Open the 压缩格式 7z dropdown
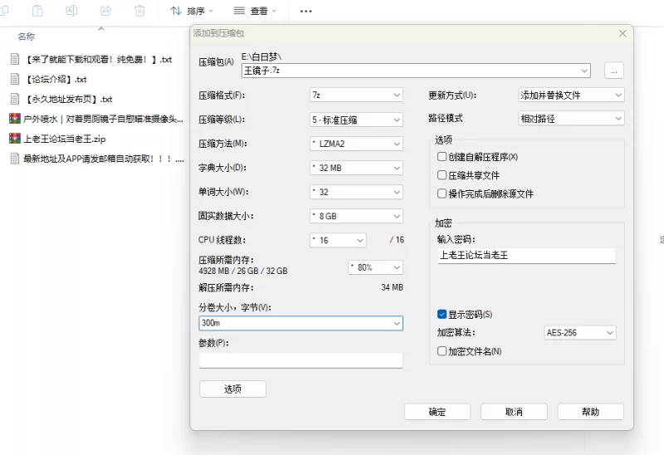Viewport: 664px width, 455px height. click(x=356, y=95)
